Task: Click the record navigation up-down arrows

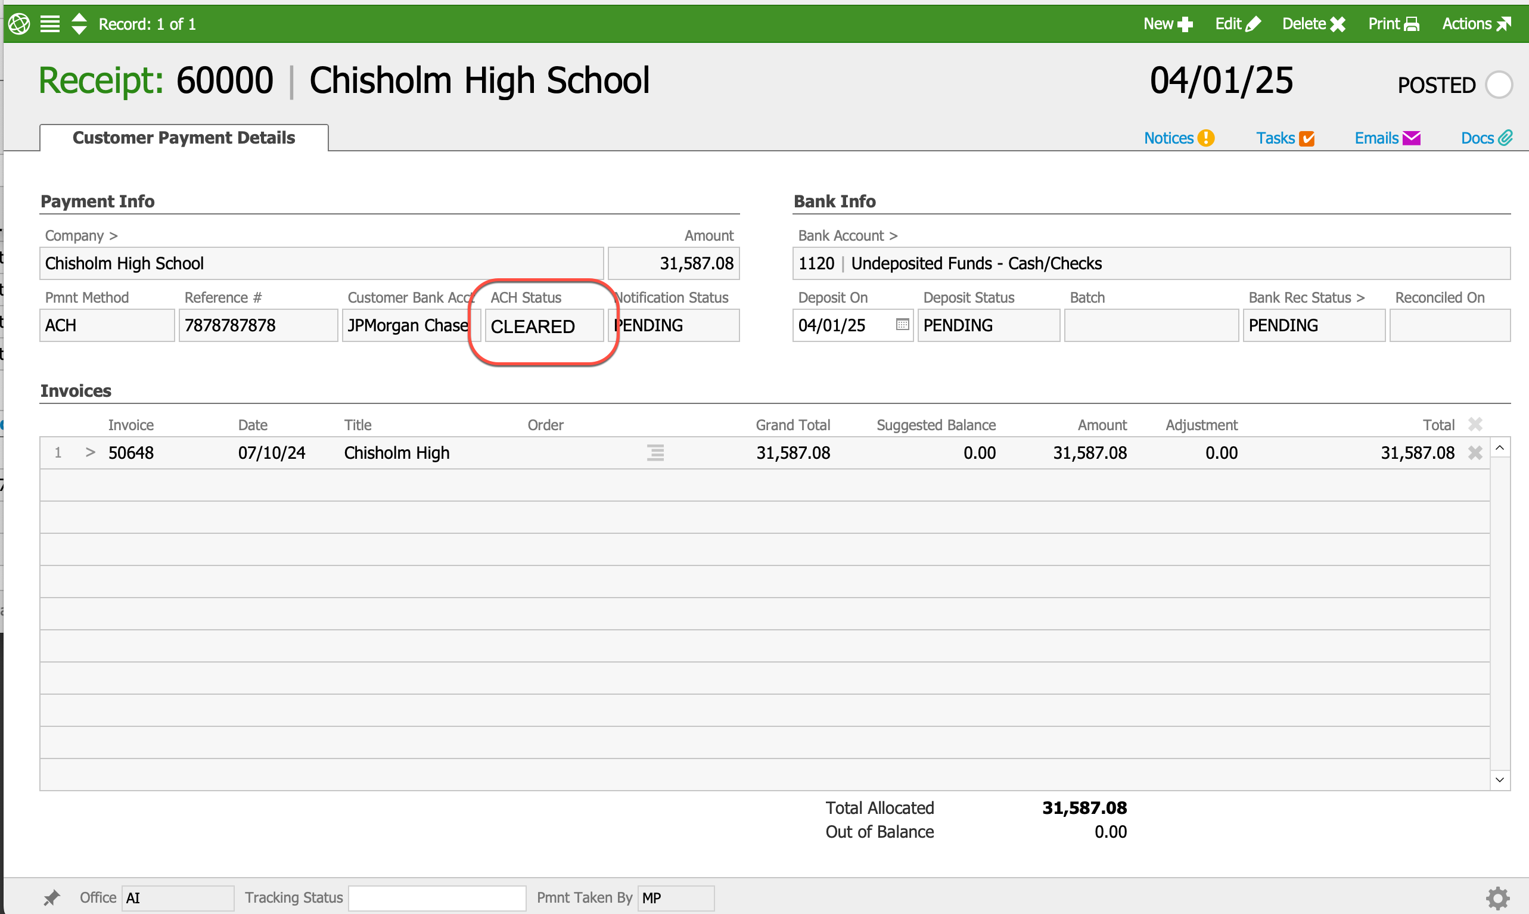Action: [x=79, y=24]
